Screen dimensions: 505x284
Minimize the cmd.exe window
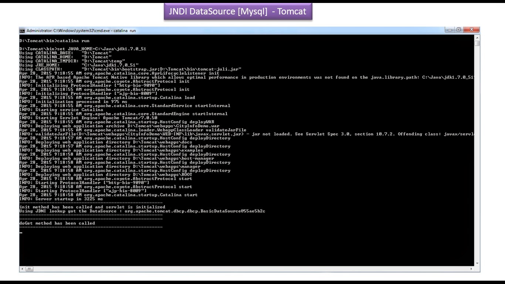[450, 30]
